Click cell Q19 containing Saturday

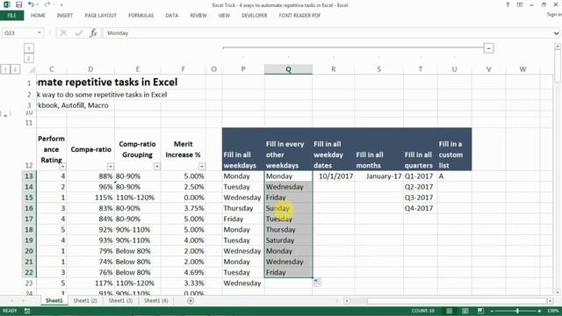pyautogui.click(x=288, y=241)
